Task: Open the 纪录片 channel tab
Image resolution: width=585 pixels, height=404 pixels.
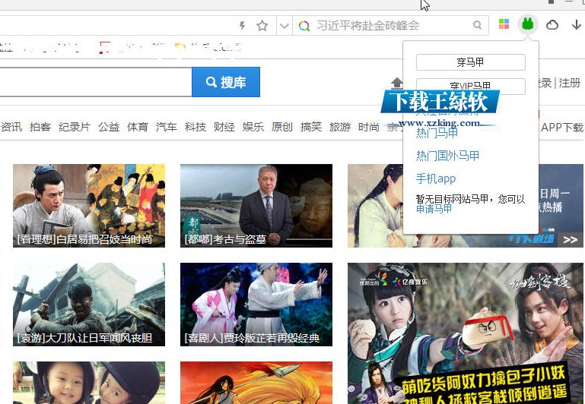Action: click(x=75, y=127)
